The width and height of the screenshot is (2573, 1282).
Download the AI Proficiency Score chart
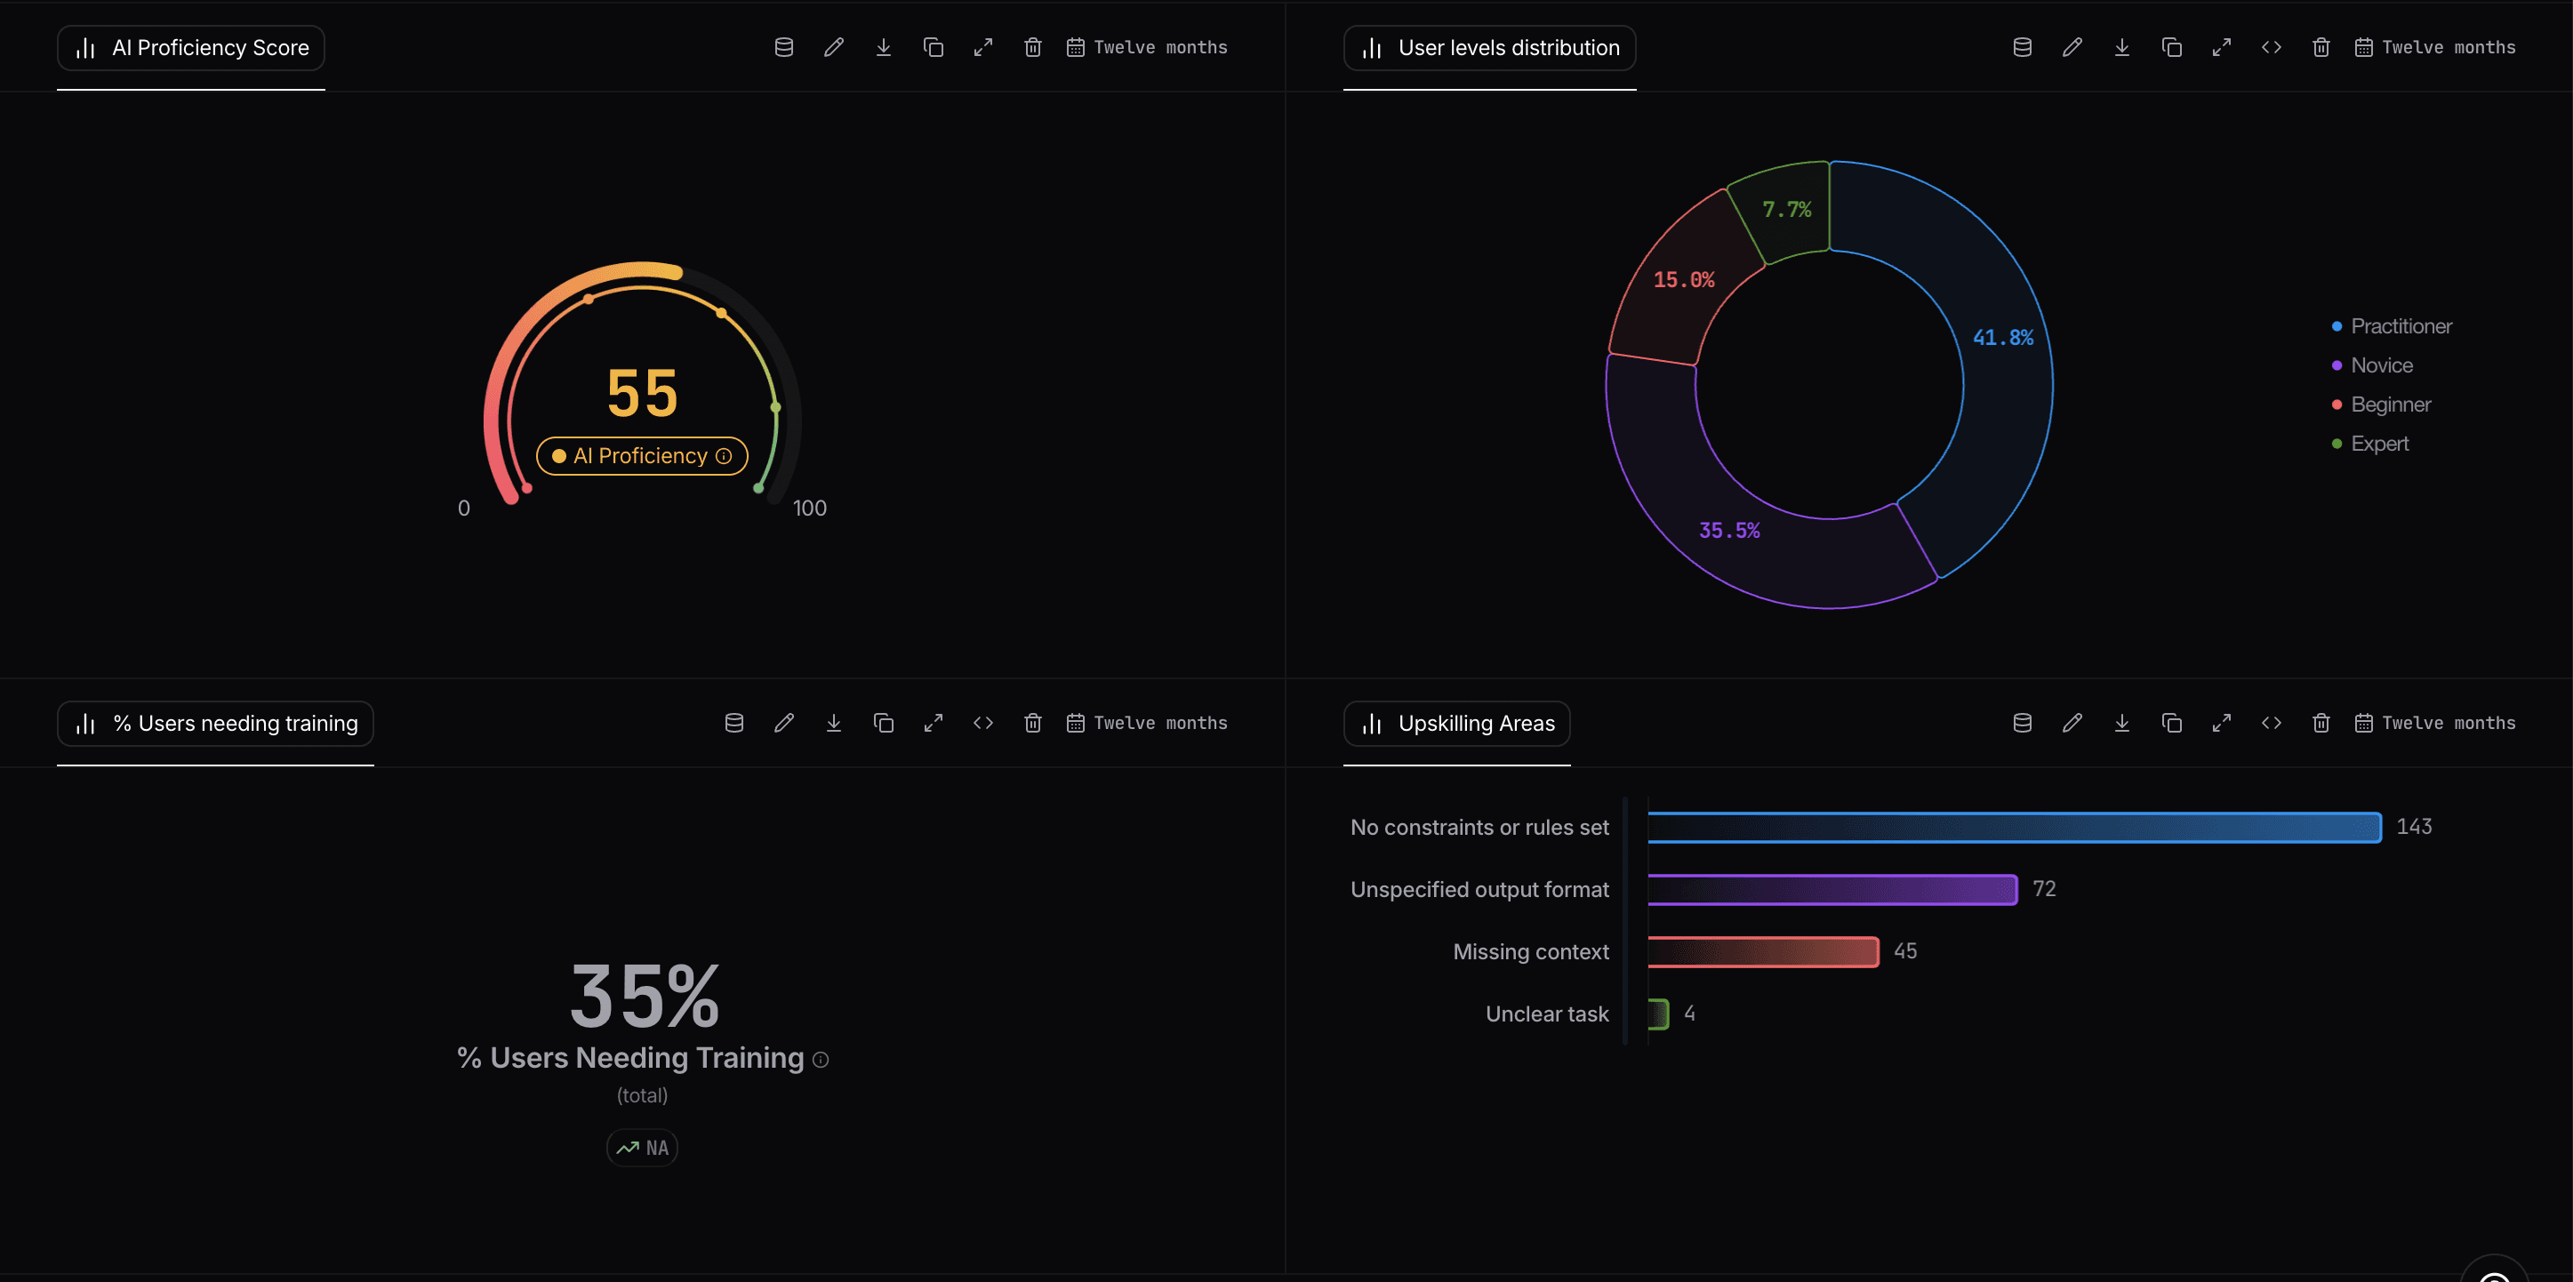(884, 47)
